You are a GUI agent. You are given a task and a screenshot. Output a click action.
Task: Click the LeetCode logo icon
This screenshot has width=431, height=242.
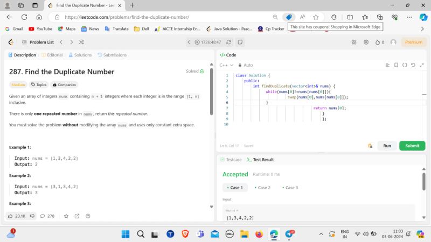coord(11,42)
